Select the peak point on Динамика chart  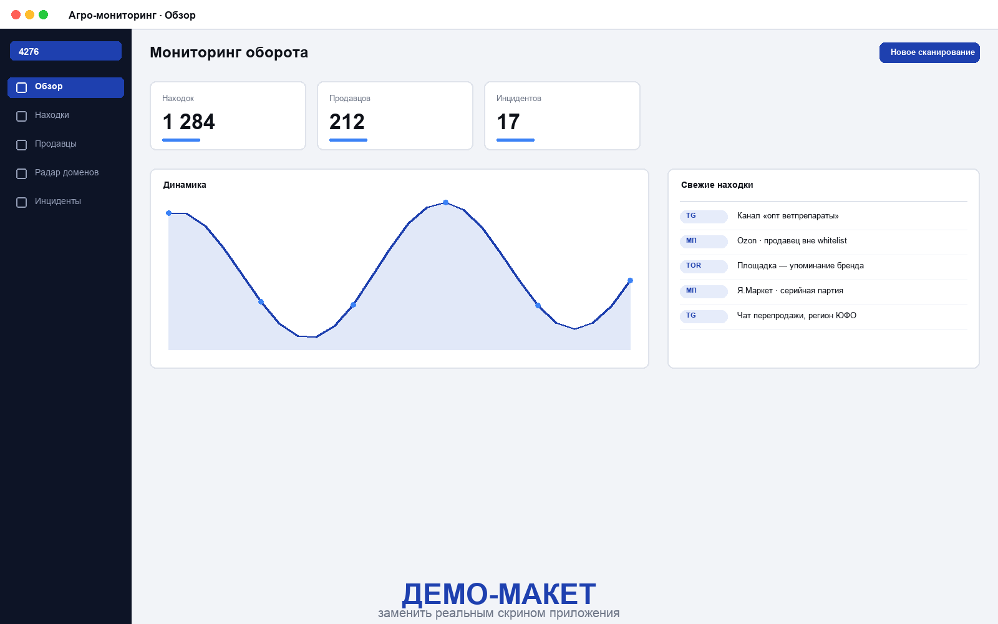click(x=445, y=202)
